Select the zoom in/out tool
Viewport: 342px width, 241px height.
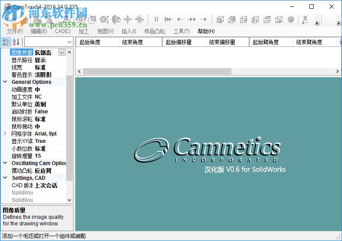[104, 20]
